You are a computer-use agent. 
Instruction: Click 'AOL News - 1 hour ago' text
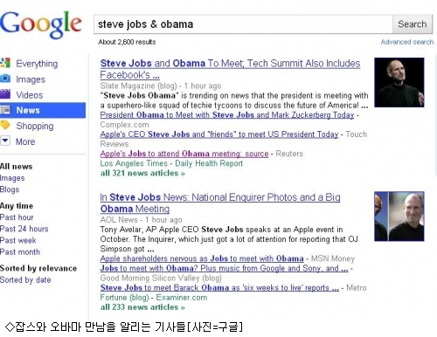pos(141,220)
